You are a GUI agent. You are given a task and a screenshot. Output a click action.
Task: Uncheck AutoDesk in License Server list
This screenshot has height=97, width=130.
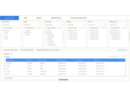[4, 31]
